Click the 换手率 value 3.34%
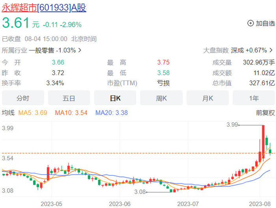The height and width of the screenshot is (208, 276). pyautogui.click(x=55, y=83)
